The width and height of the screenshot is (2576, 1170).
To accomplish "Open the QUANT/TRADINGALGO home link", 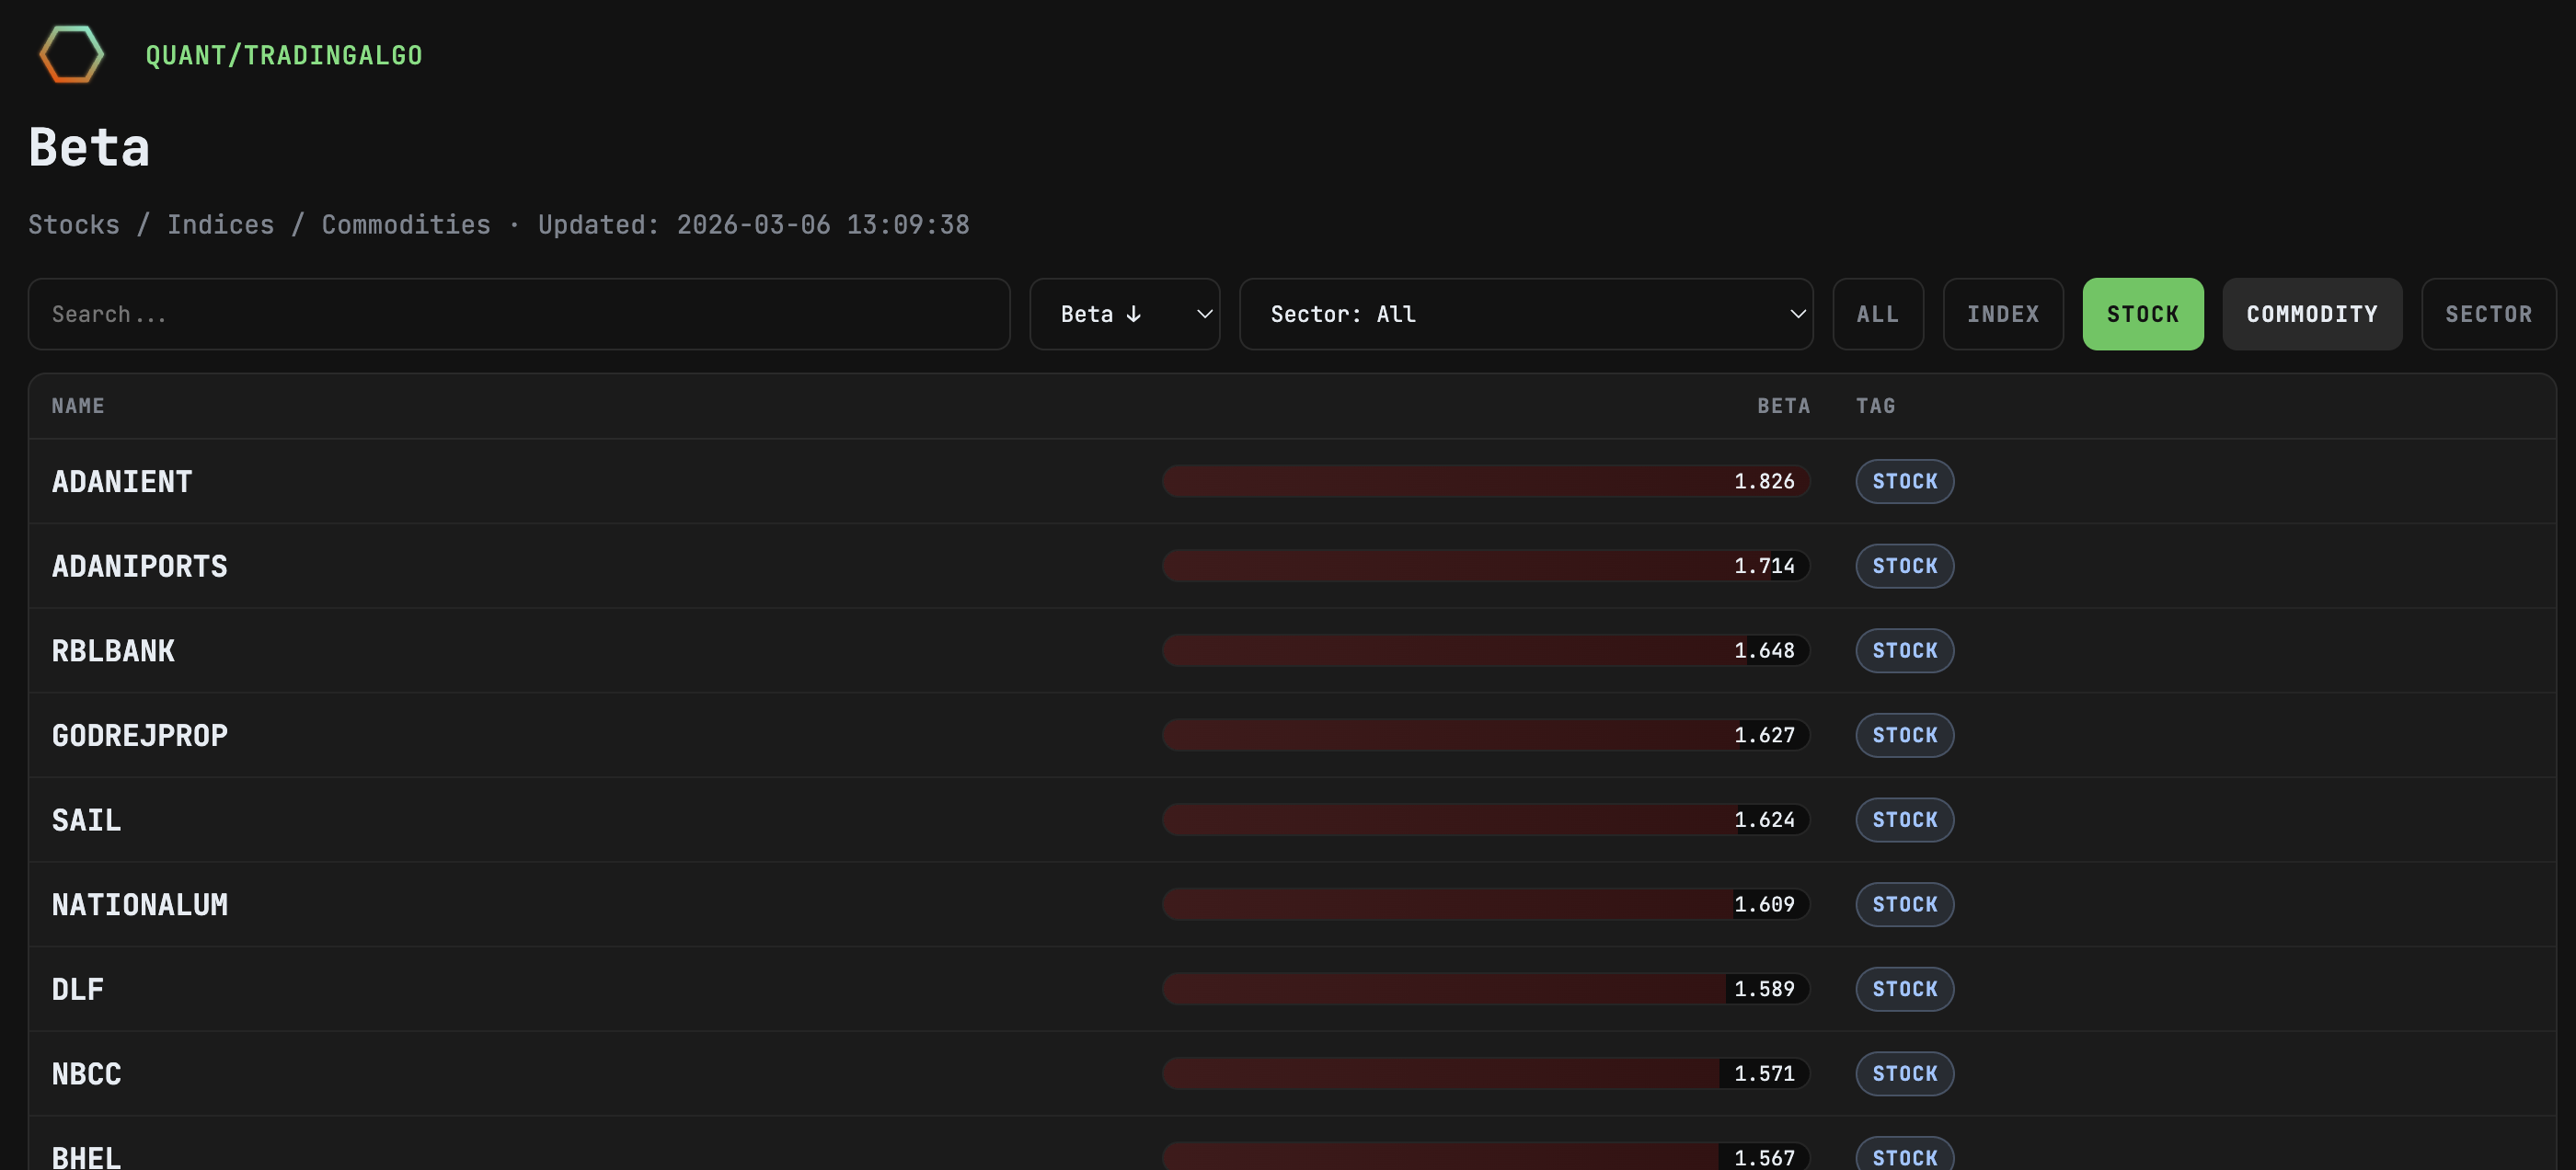I will (283, 55).
